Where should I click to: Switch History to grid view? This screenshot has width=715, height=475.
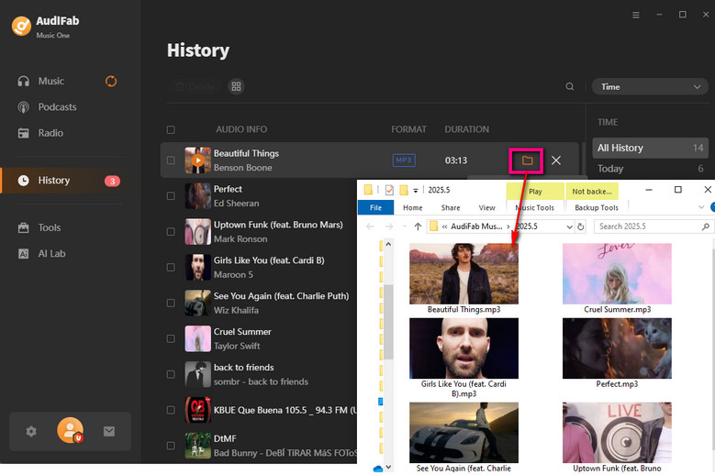click(x=236, y=86)
